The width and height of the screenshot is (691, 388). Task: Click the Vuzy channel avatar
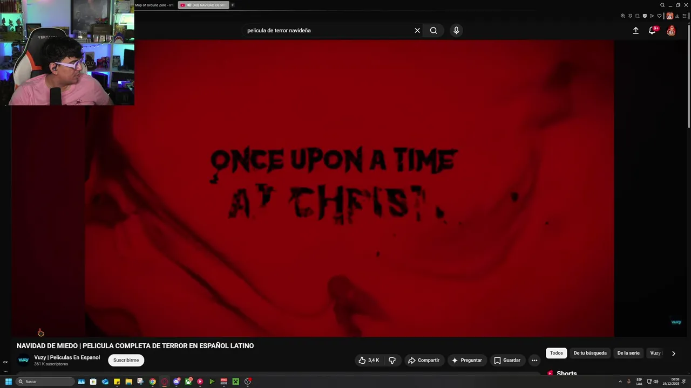pyautogui.click(x=23, y=360)
